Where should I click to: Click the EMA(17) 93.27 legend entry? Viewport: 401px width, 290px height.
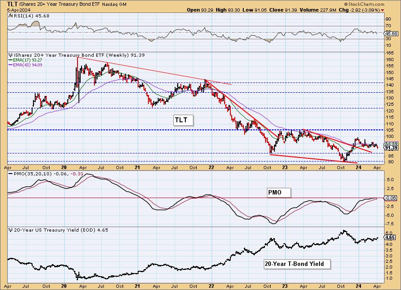point(25,60)
